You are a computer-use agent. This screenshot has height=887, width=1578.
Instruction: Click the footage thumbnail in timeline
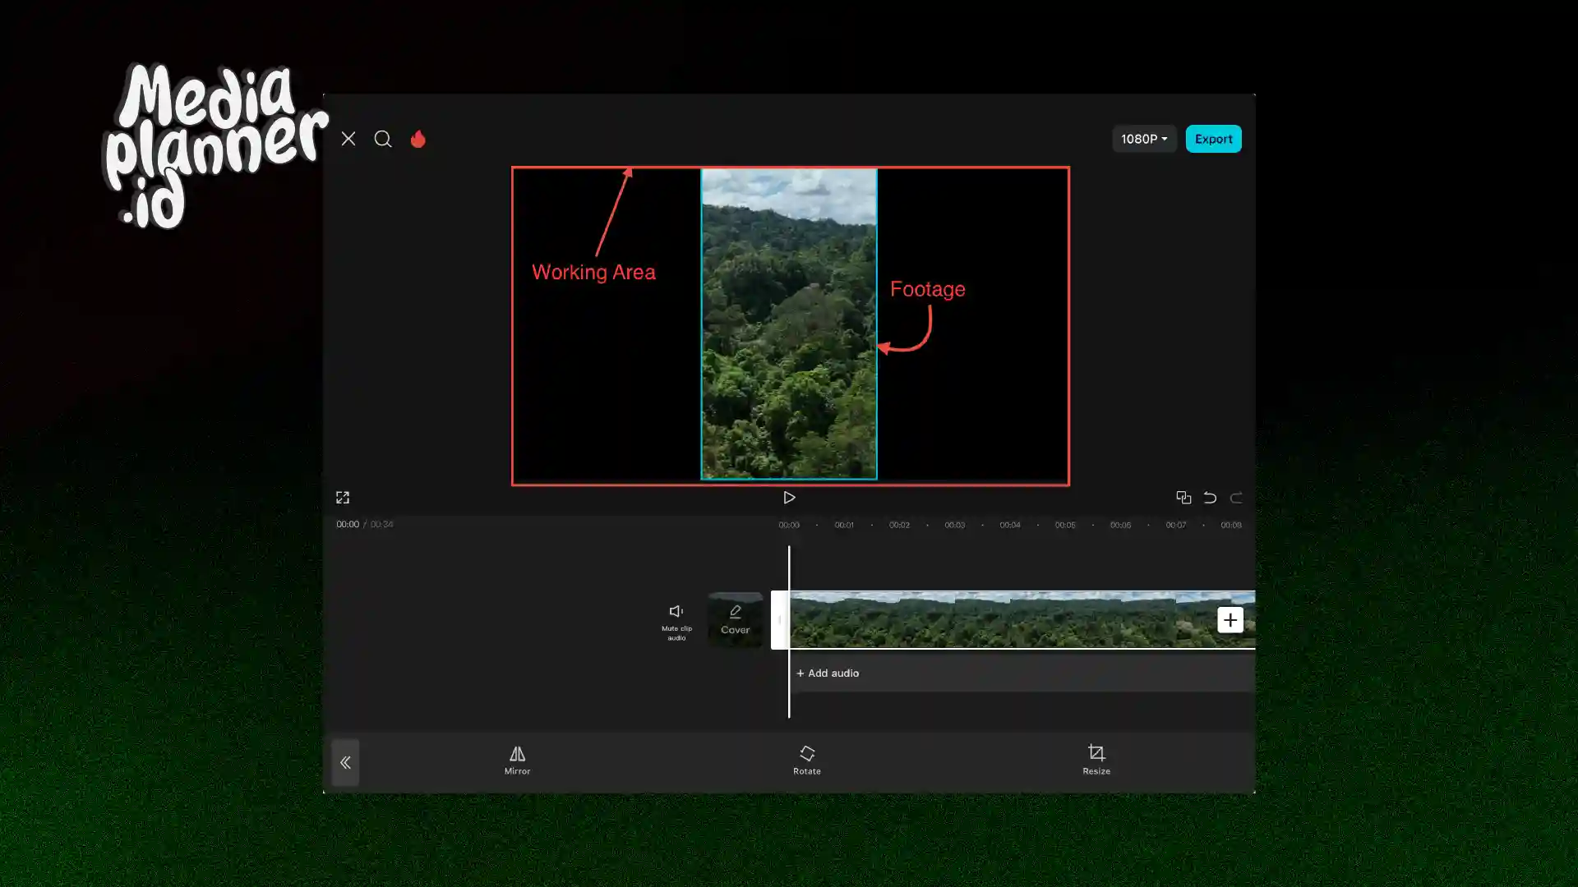coord(1019,619)
